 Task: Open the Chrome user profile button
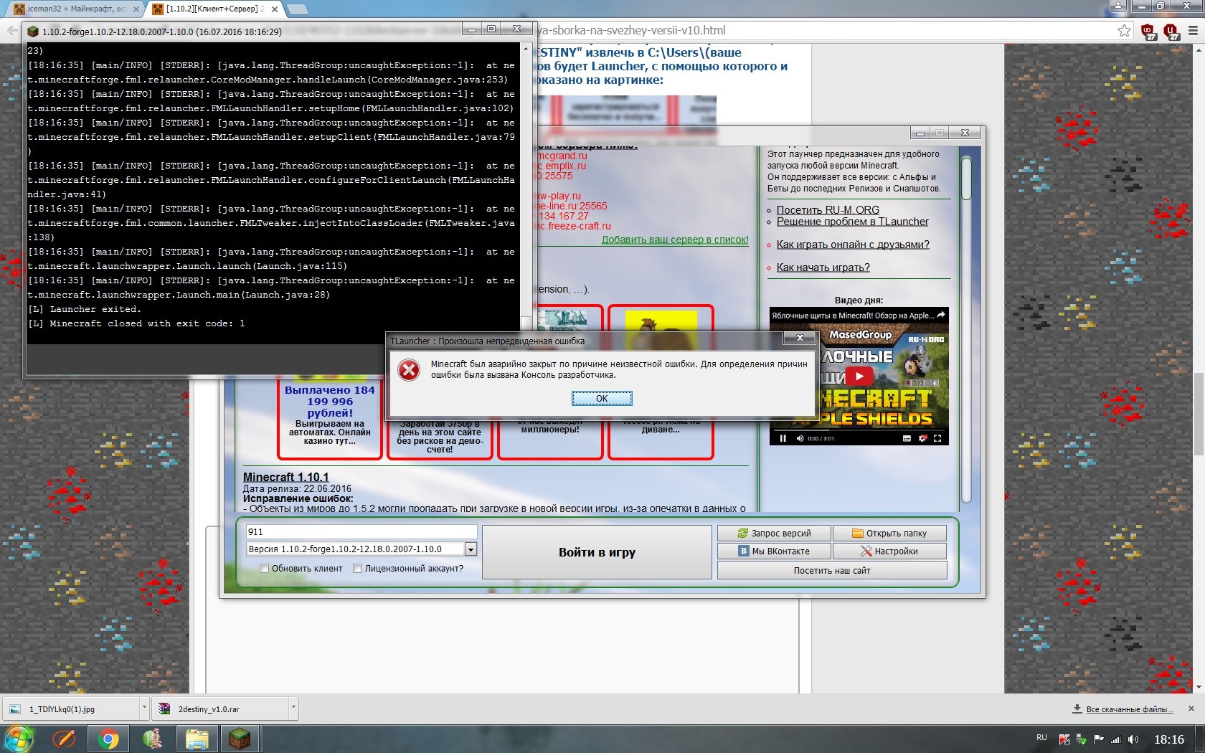click(x=1118, y=6)
